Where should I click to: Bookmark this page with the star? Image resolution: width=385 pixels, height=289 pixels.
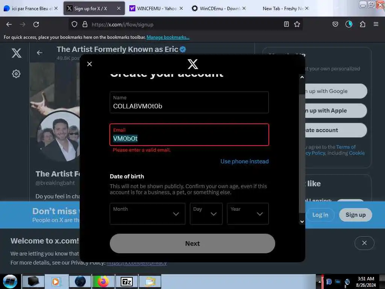[297, 24]
